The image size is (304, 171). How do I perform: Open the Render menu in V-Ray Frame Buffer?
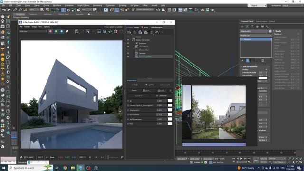click(x=27, y=27)
